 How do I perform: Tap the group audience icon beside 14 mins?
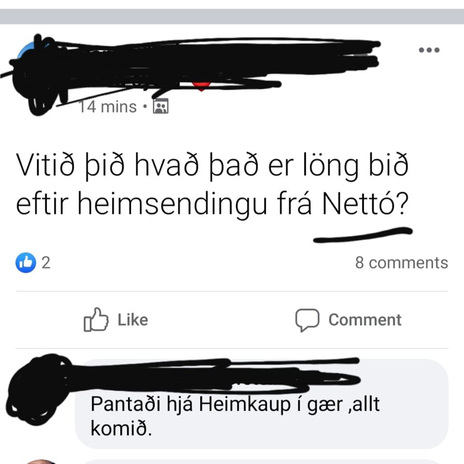point(160,106)
